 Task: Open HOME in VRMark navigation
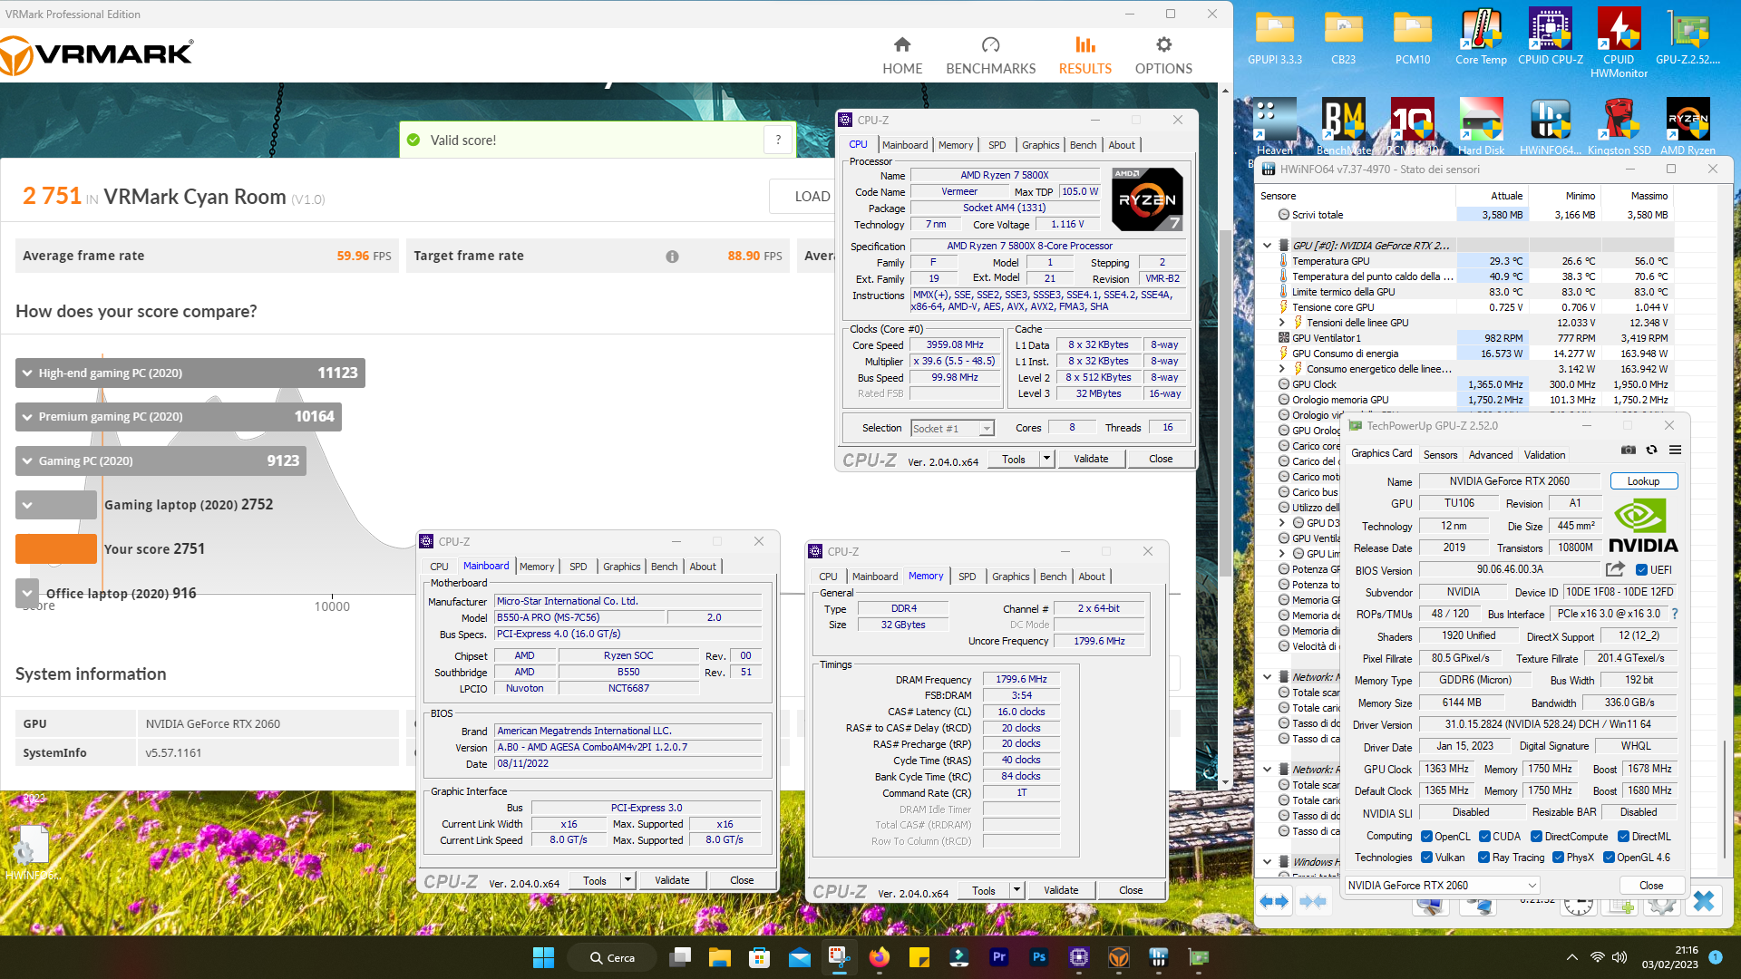(902, 56)
